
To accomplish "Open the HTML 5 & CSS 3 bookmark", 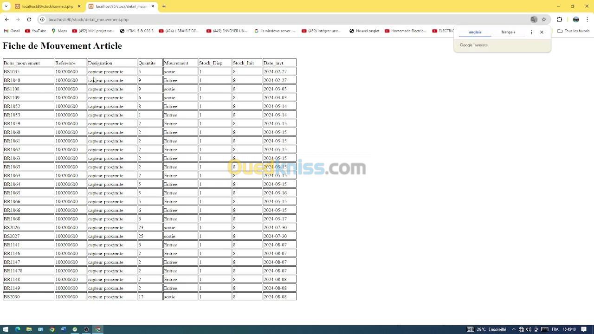I will click(x=136, y=31).
